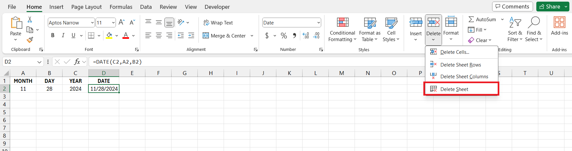Toggle Italic formatting
The height and width of the screenshot is (151, 572).
(x=63, y=36)
